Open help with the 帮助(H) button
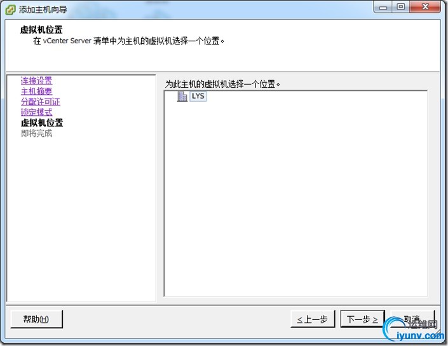 [x=36, y=319]
